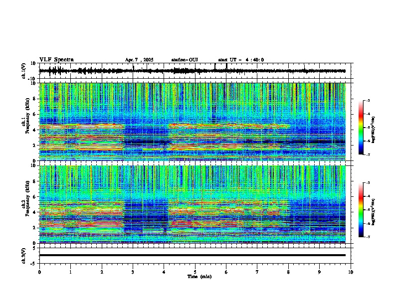Click the time axis tick label "8"
This screenshot has width=395, height=305.
(x=288, y=272)
